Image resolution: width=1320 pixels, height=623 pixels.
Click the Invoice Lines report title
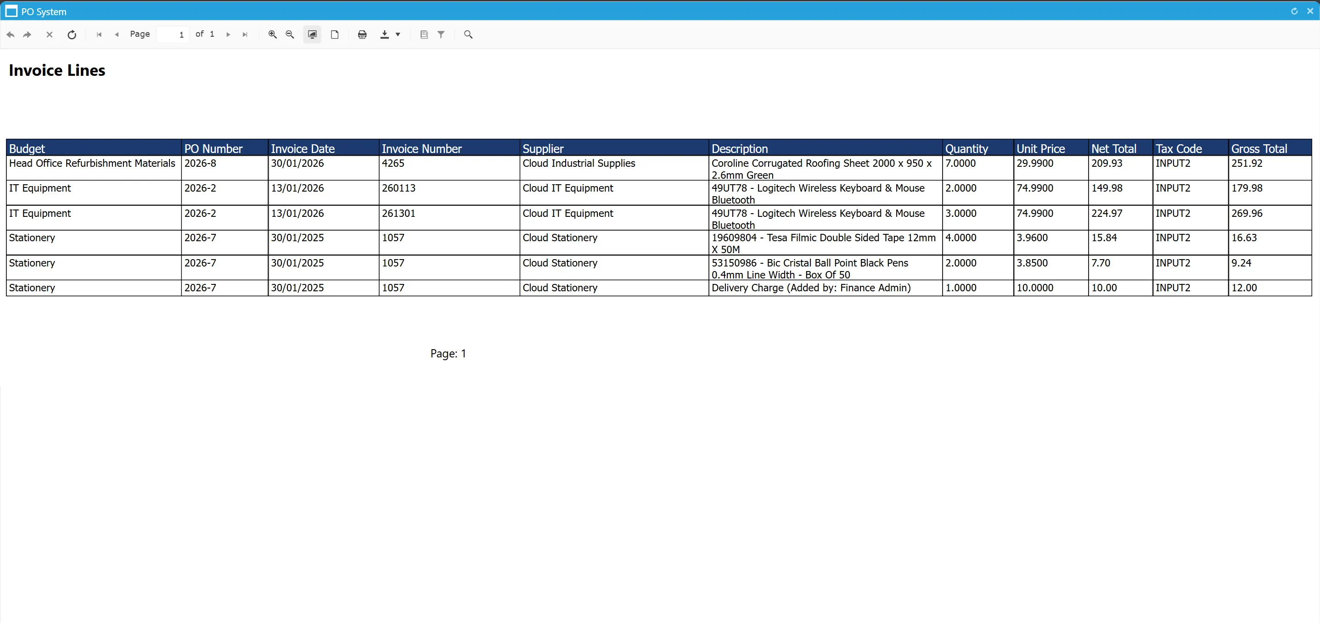click(57, 70)
